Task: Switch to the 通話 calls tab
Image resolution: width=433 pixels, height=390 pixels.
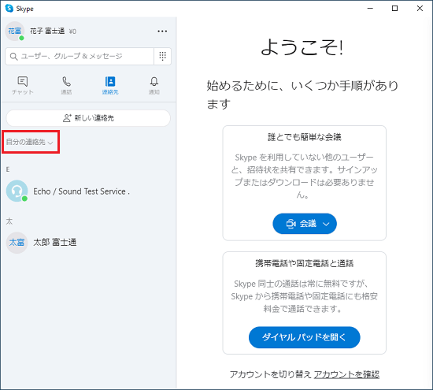Action: [x=66, y=85]
